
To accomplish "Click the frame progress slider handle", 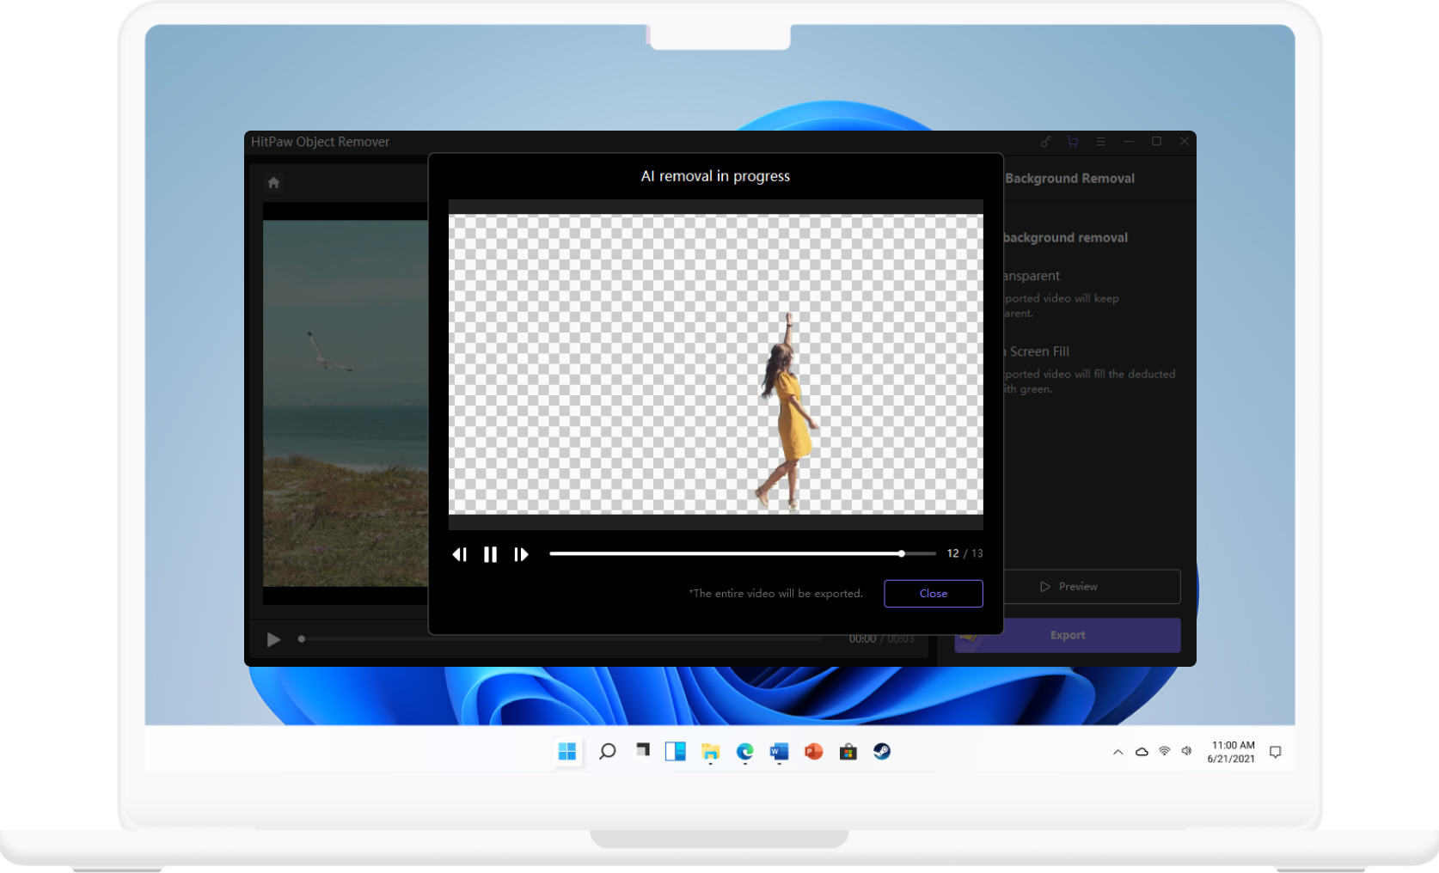I will pos(900,553).
